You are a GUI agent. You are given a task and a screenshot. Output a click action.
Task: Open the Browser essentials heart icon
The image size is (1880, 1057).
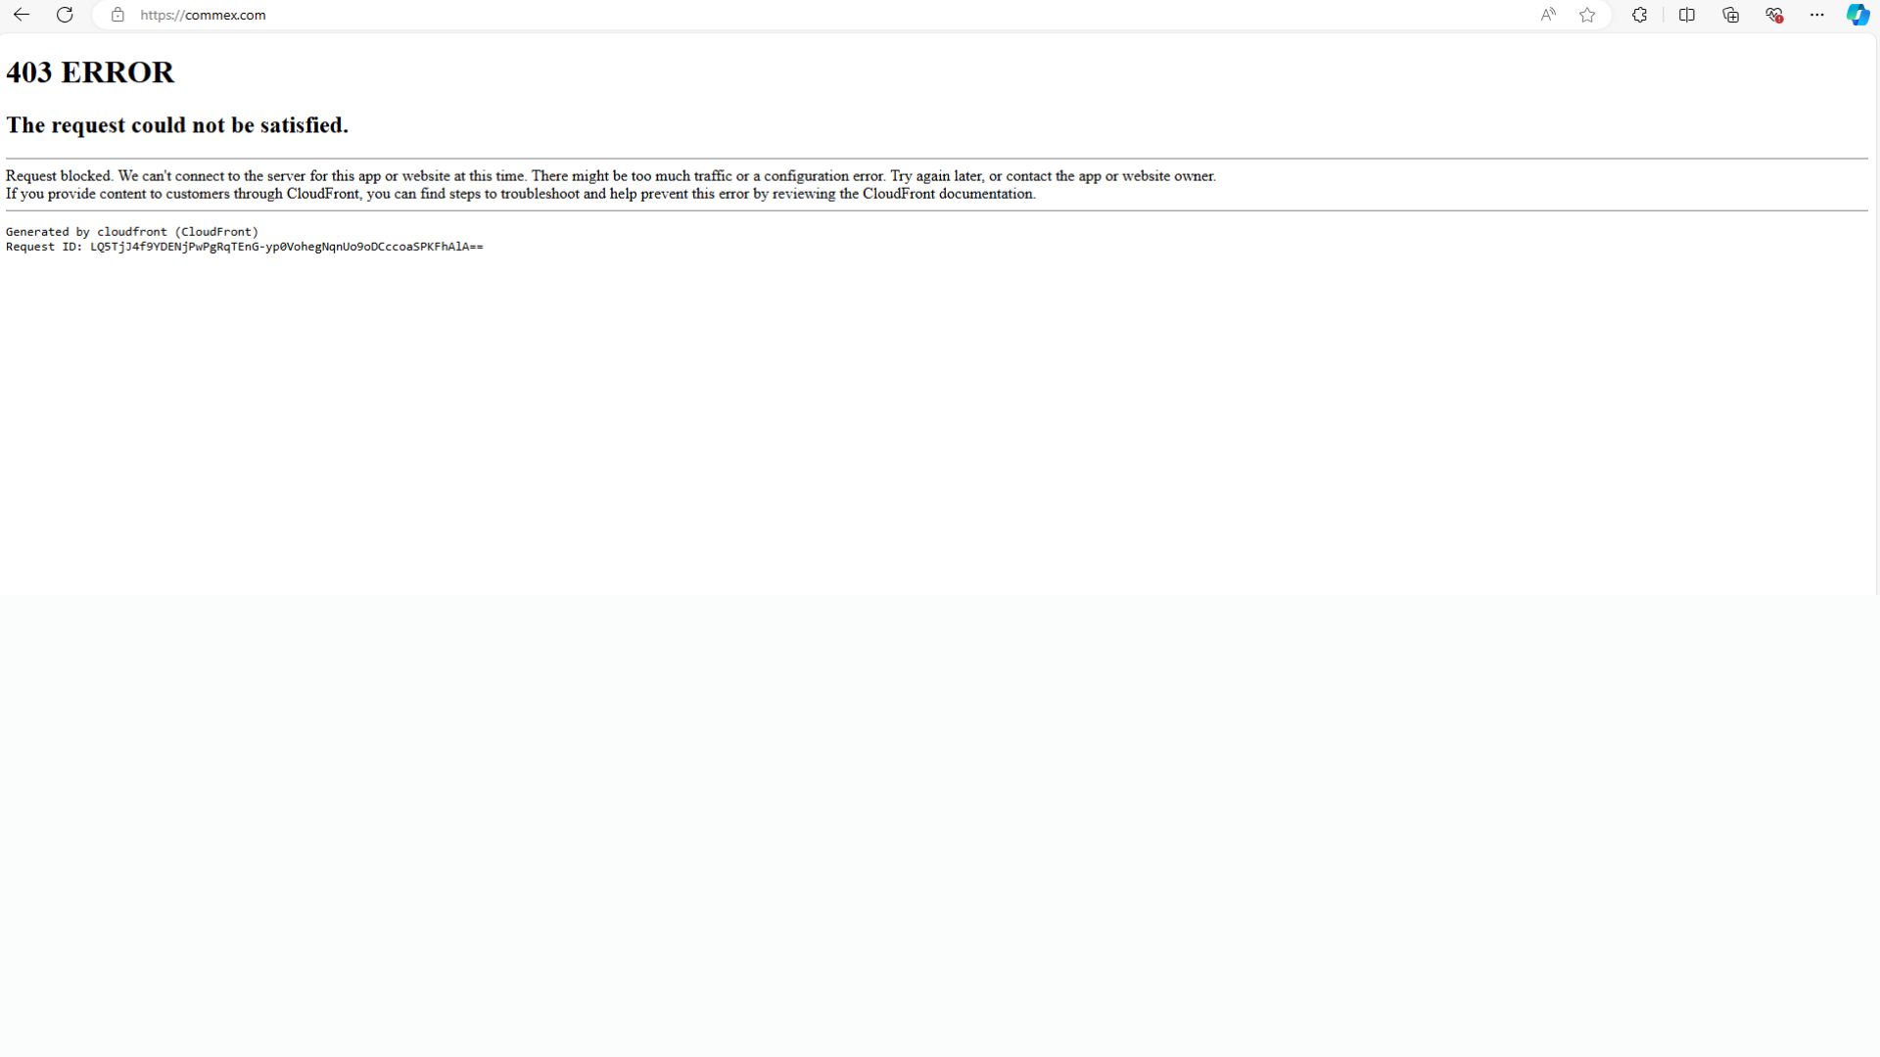point(1774,15)
